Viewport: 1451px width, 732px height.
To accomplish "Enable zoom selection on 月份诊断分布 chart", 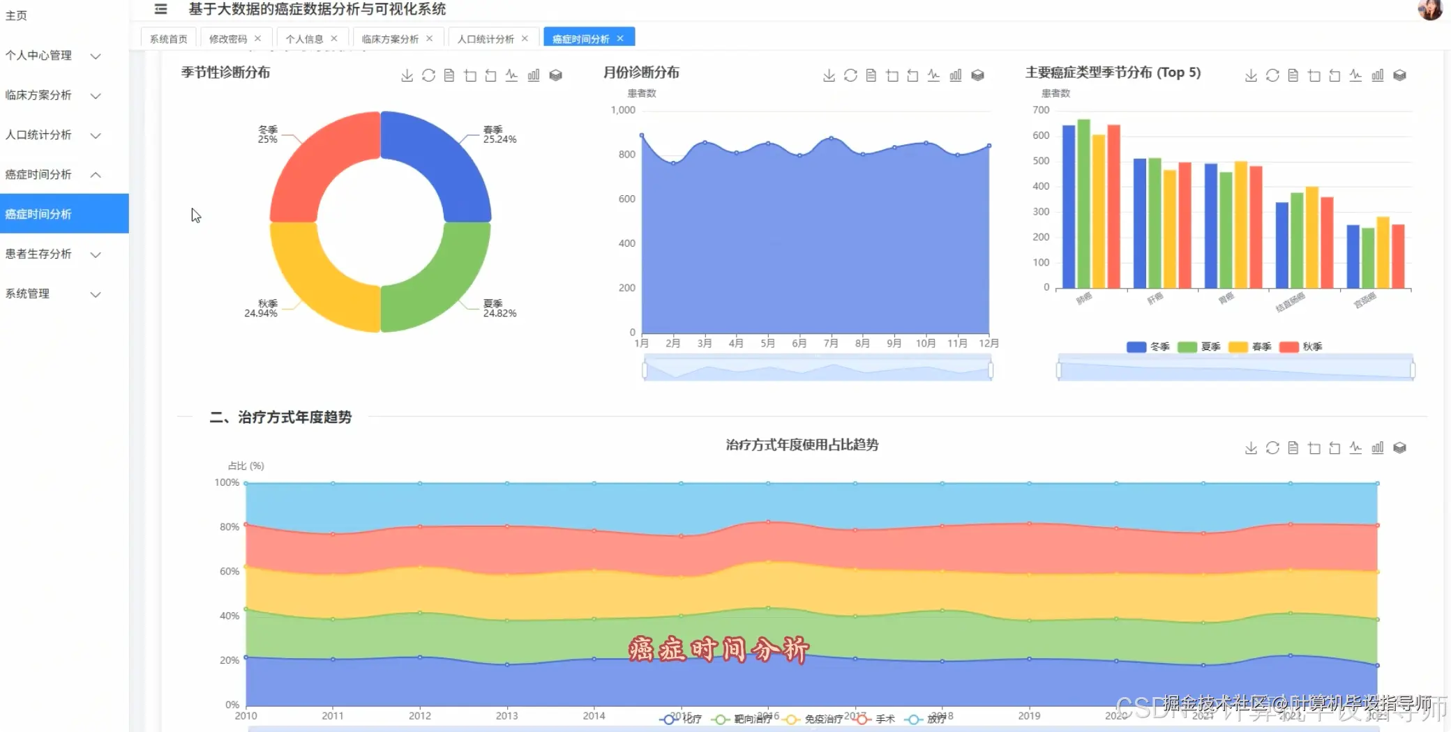I will tap(892, 75).
